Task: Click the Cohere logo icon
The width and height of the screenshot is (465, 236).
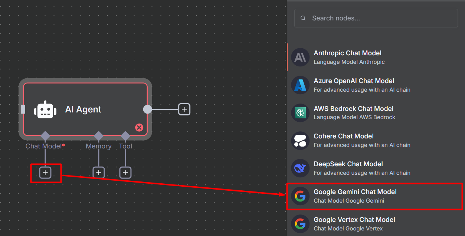Action: tap(300, 141)
